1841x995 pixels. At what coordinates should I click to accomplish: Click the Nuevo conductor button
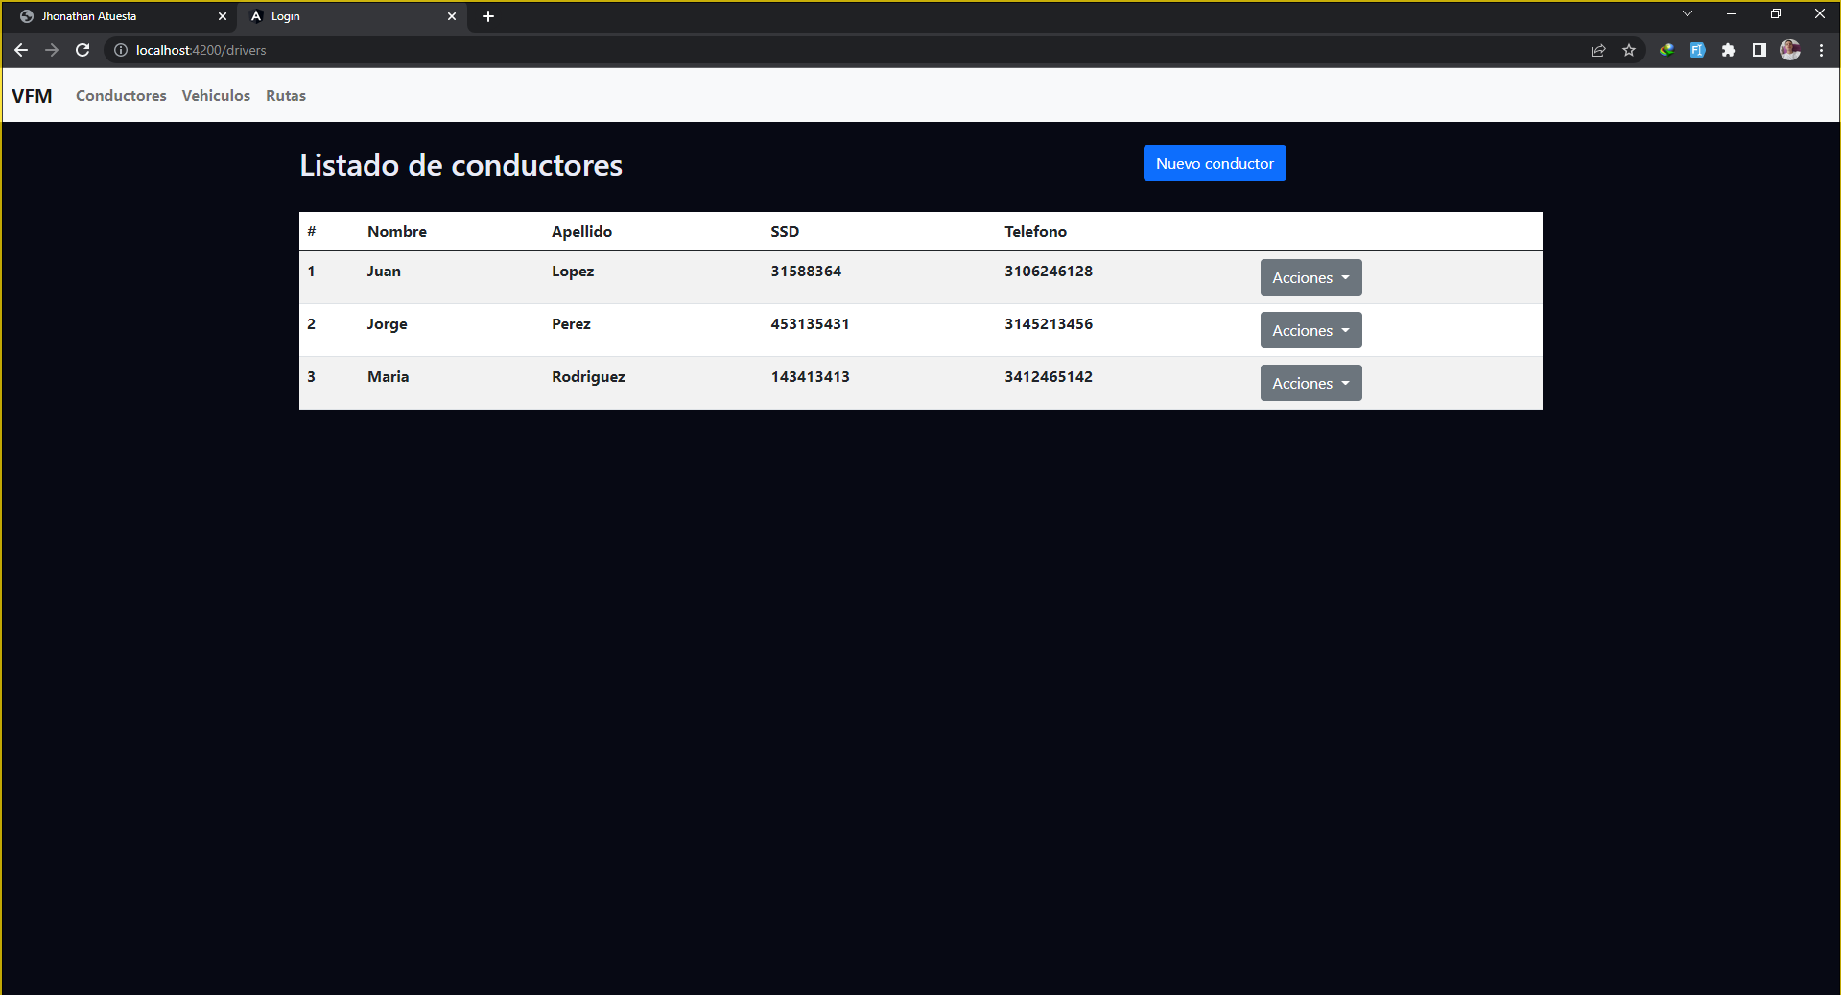(x=1215, y=163)
